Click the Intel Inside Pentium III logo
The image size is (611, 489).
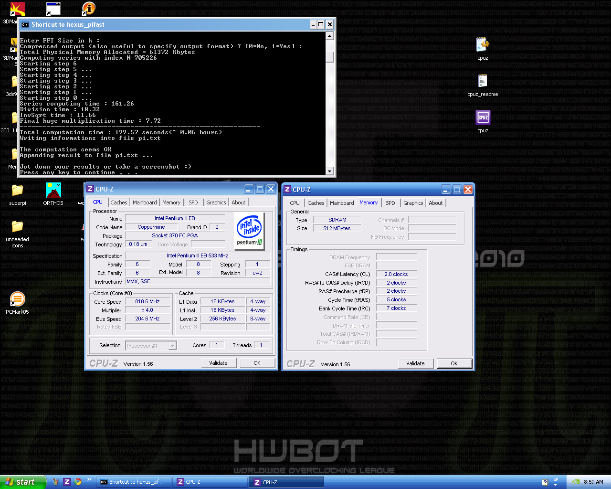click(249, 231)
